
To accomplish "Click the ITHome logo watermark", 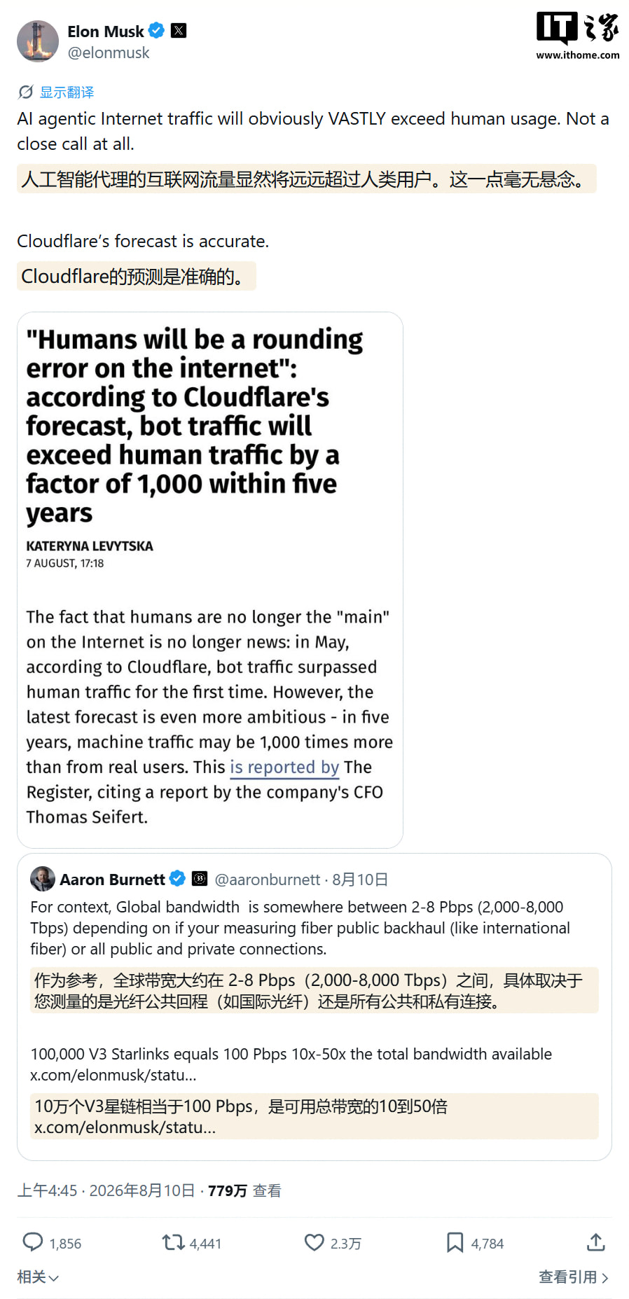I will click(578, 36).
